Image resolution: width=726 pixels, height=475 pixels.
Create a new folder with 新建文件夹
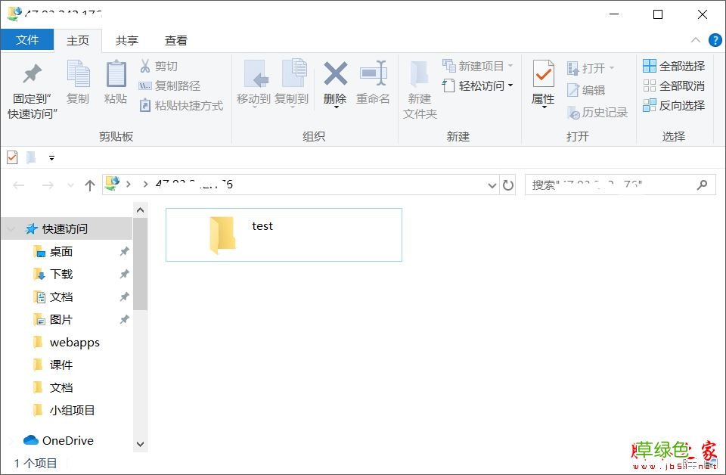420,85
